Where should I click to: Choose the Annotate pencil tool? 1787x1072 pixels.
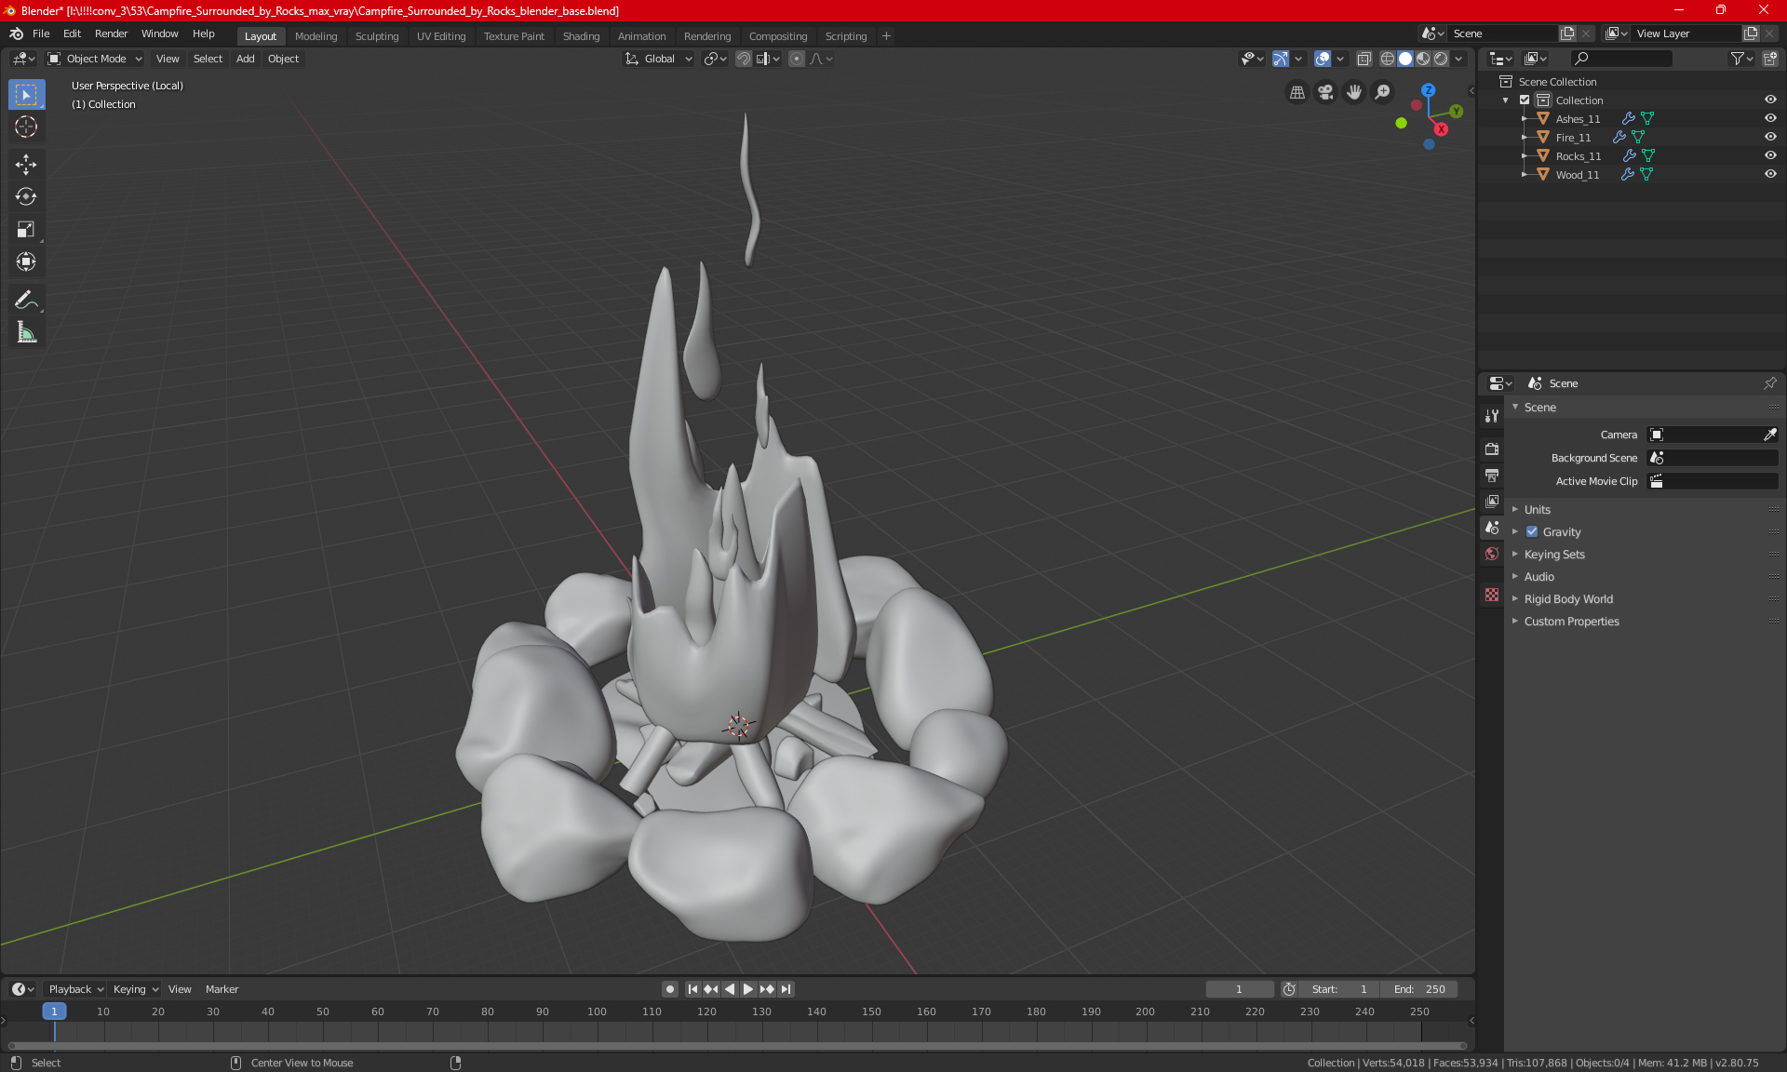click(x=26, y=300)
